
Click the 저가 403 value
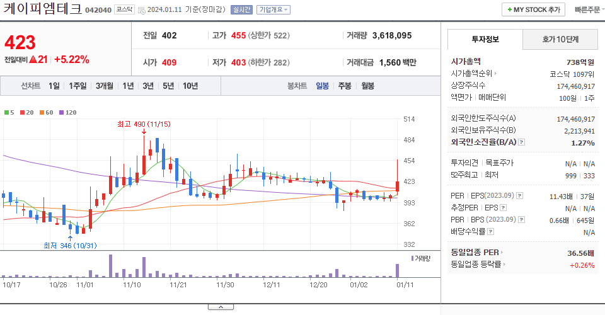tap(238, 62)
